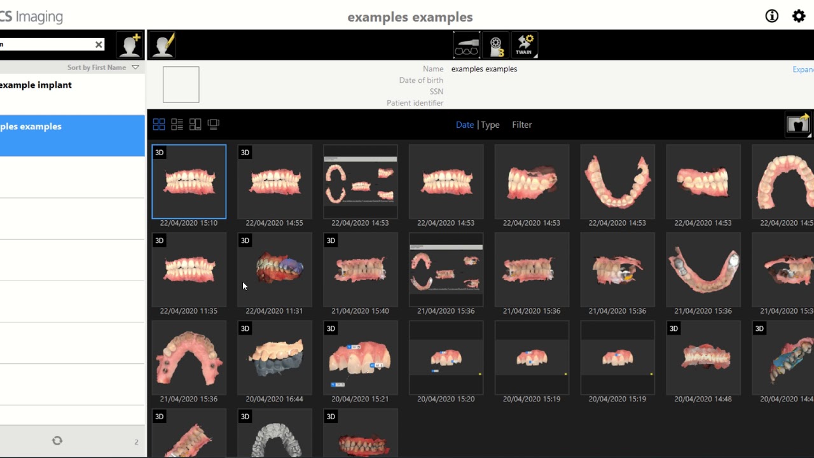The image size is (814, 458).
Task: Open the gray monochrome 3D arch model thumbnail
Action: tap(275, 433)
